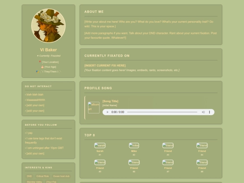Image resolution: width=244 pixels, height=183 pixels.
Task: Click the DO NOT INTERACT heading
Action: click(38, 86)
